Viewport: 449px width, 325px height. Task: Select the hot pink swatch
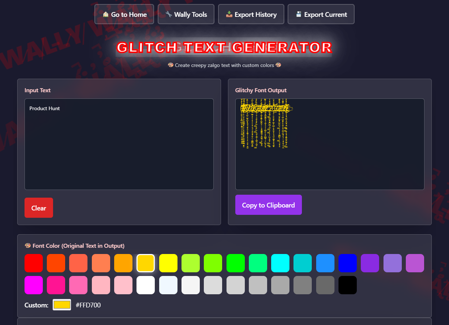pyautogui.click(x=78, y=285)
